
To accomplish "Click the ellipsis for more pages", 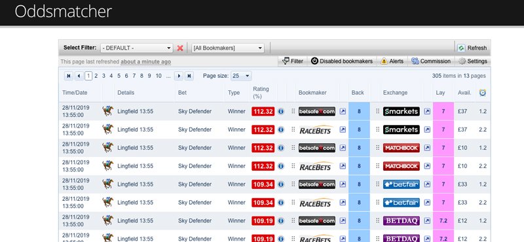I will click(168, 76).
